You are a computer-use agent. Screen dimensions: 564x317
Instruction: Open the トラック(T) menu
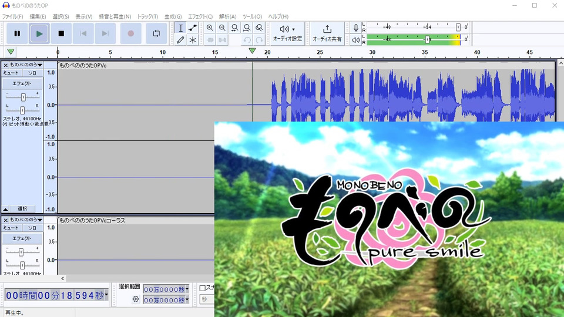click(147, 16)
